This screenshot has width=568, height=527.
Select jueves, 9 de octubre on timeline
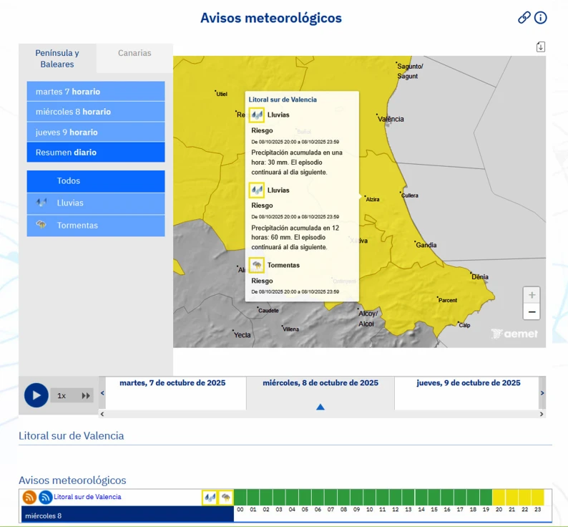point(468,383)
